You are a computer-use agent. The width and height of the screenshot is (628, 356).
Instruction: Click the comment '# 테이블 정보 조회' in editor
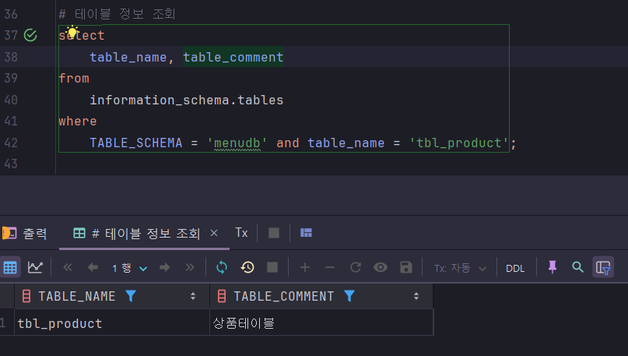click(x=117, y=14)
